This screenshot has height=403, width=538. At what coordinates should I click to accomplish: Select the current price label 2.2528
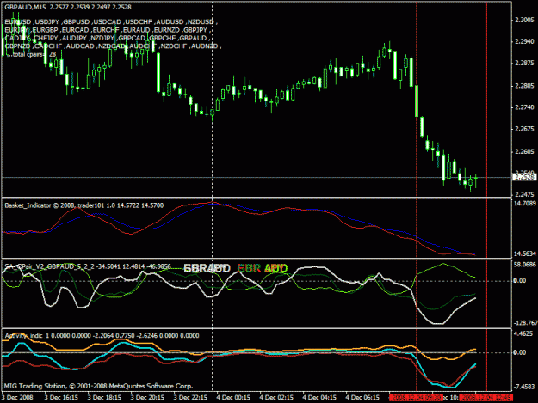[524, 177]
